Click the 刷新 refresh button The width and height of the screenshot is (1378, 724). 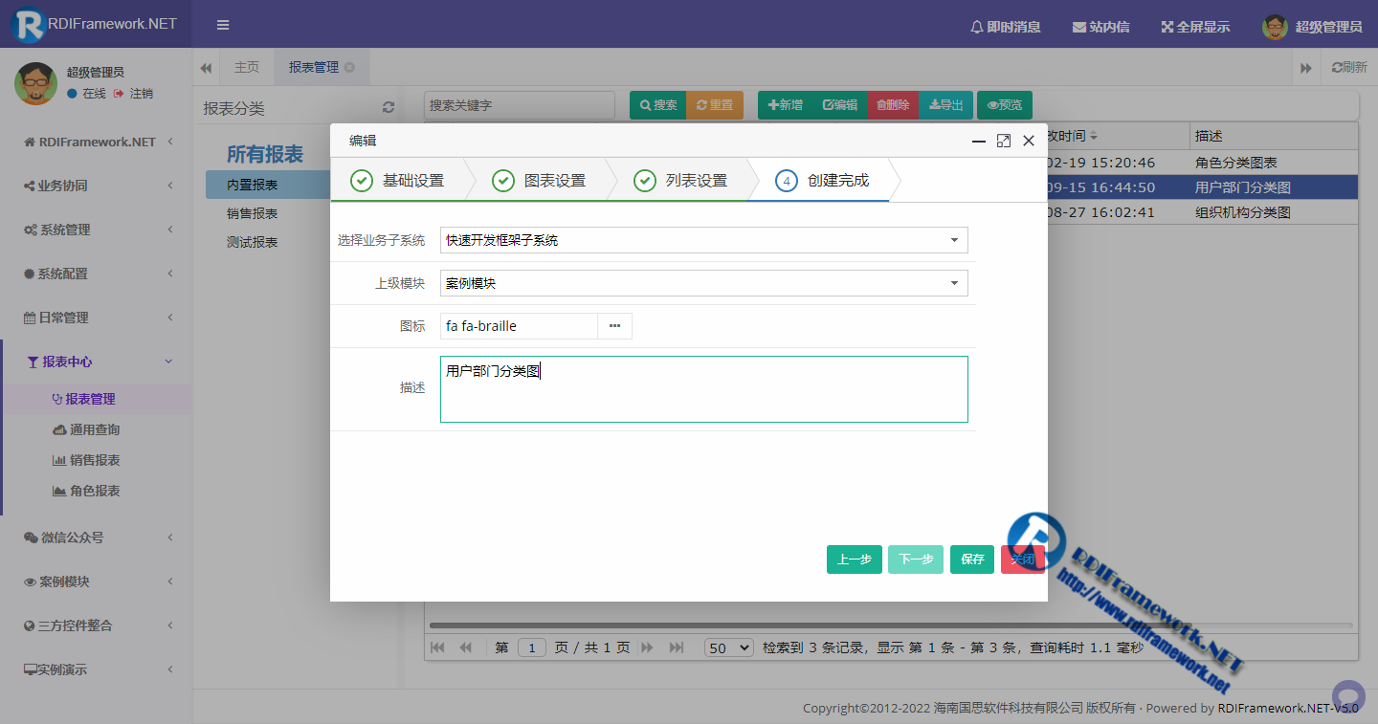point(1349,68)
